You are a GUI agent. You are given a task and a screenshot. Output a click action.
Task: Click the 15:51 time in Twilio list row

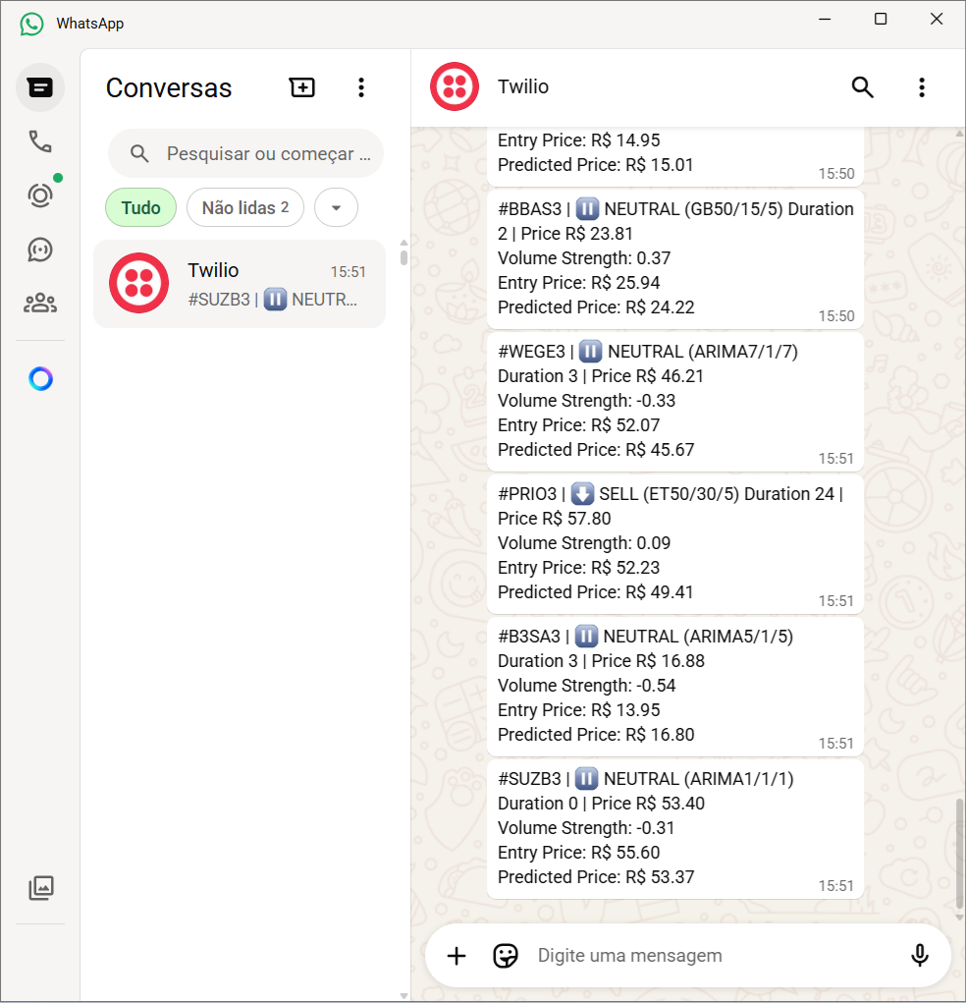coord(348,272)
